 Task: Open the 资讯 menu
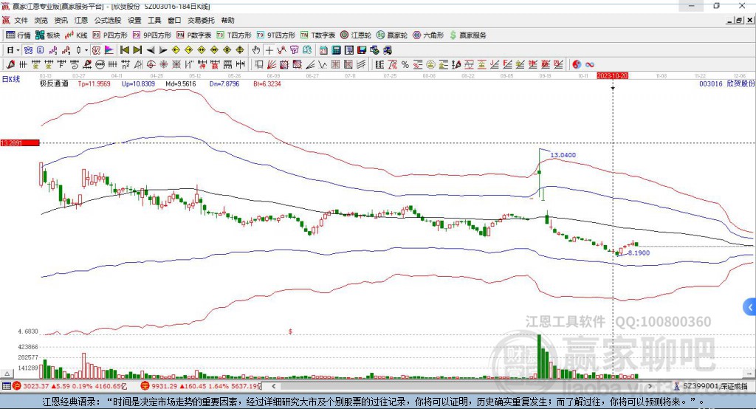(61, 20)
